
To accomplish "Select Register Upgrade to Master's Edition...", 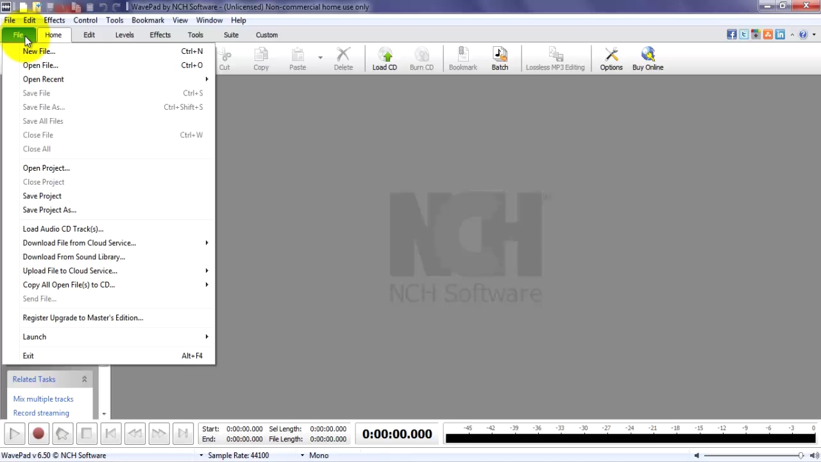I will (x=115, y=318).
